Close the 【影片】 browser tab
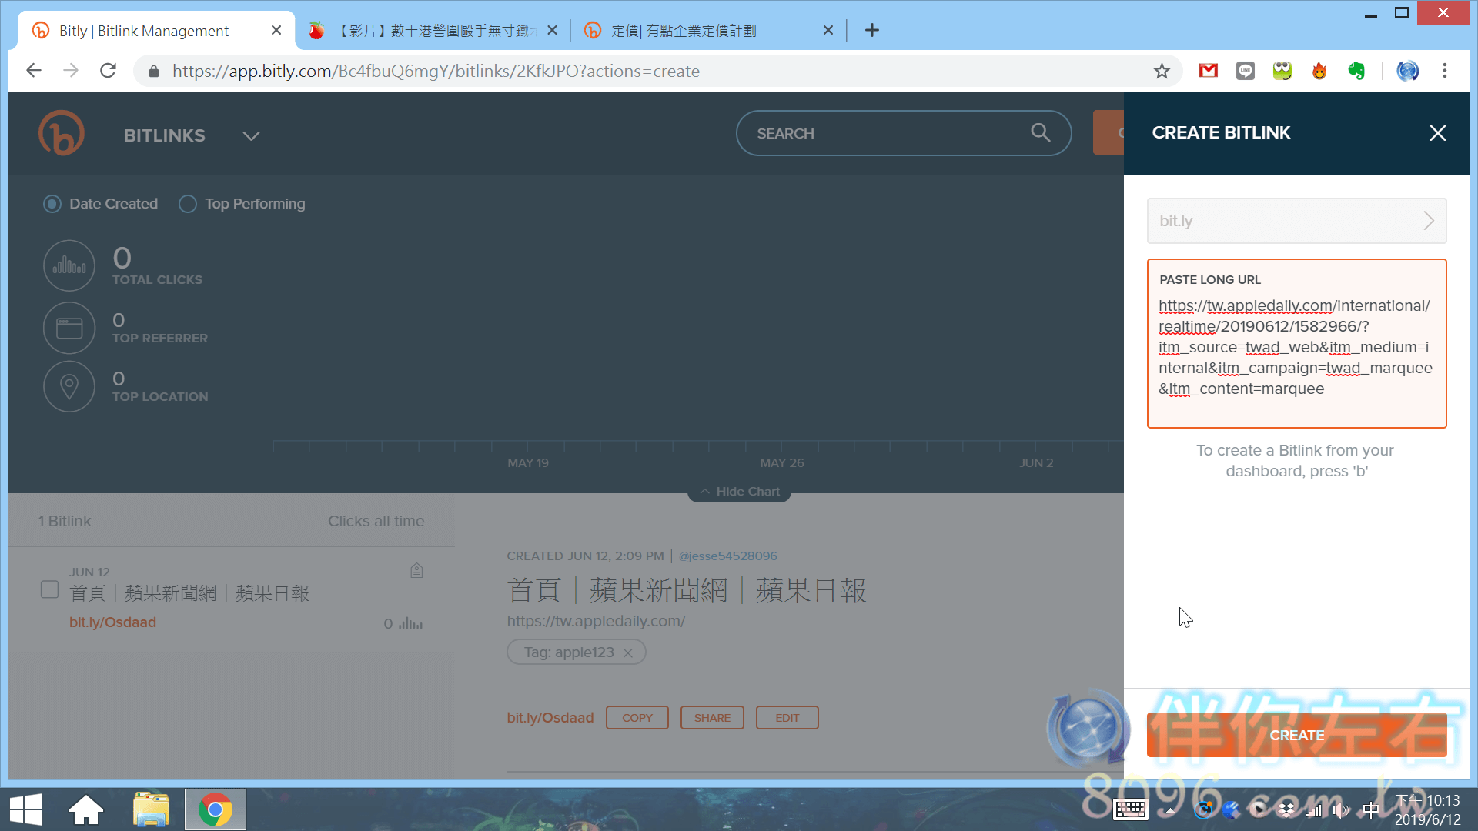This screenshot has width=1478, height=831. pyautogui.click(x=552, y=31)
